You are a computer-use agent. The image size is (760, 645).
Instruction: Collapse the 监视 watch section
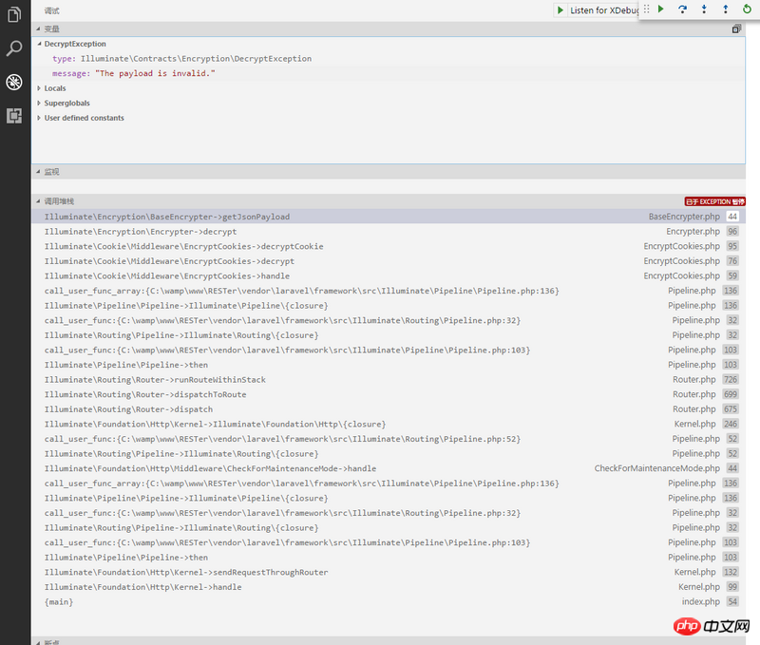(x=38, y=172)
